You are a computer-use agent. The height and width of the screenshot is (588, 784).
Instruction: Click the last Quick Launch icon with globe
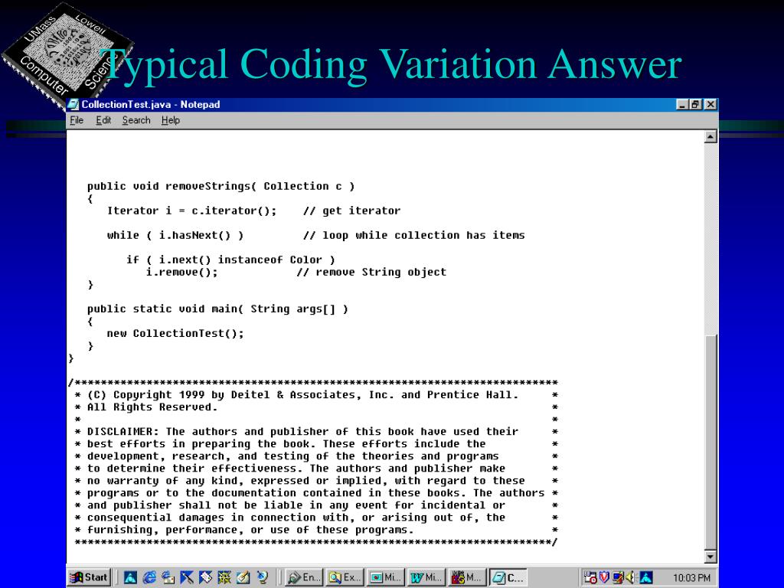(262, 577)
